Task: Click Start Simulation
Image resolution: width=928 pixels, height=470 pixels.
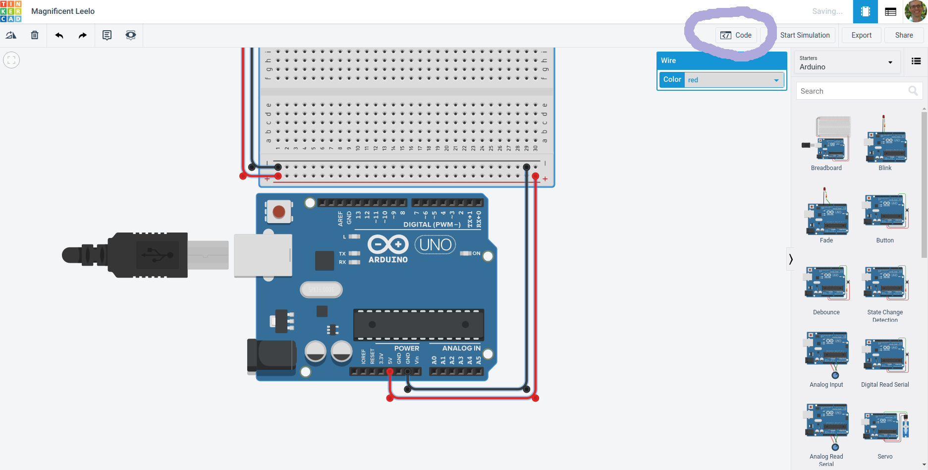Action: [x=805, y=35]
